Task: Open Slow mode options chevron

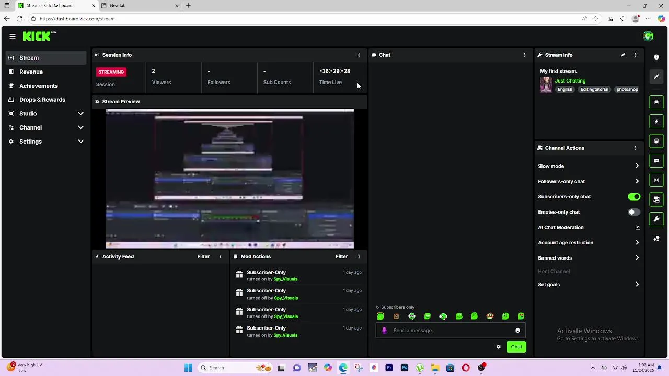Action: (x=637, y=166)
